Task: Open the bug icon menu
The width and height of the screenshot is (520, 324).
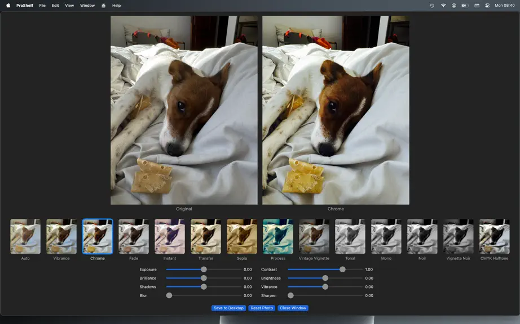Action: click(x=103, y=5)
